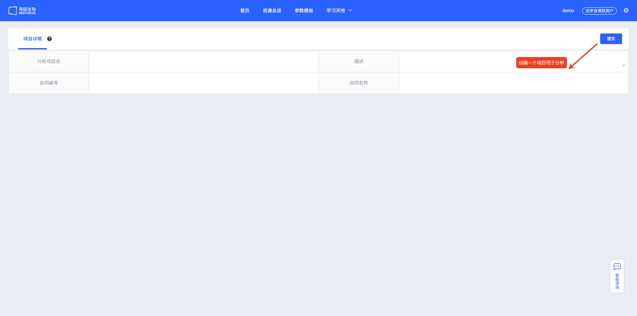
Task: Click the demo username
Action: pos(568,11)
